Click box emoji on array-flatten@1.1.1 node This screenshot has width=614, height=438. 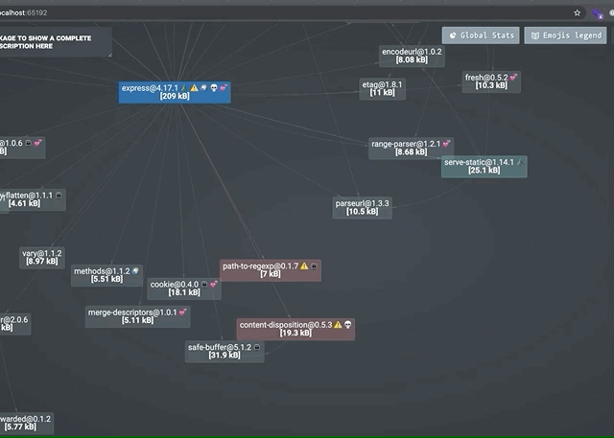[59, 196]
